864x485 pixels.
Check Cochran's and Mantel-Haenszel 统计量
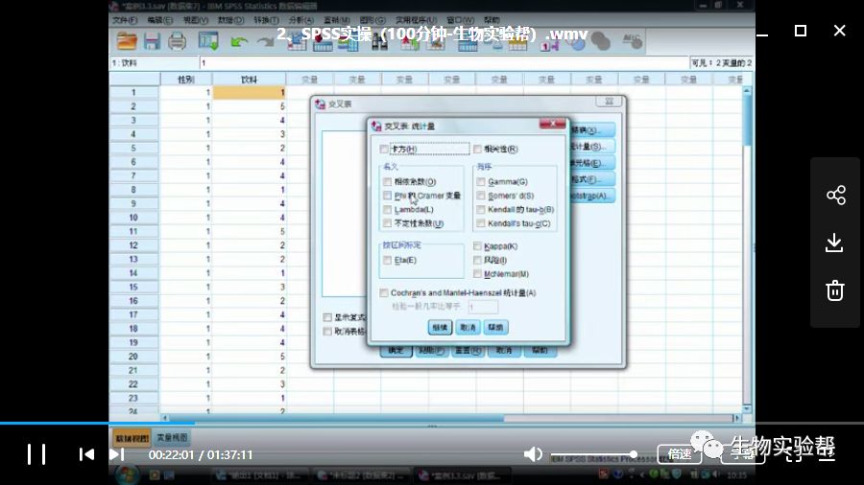(x=384, y=293)
